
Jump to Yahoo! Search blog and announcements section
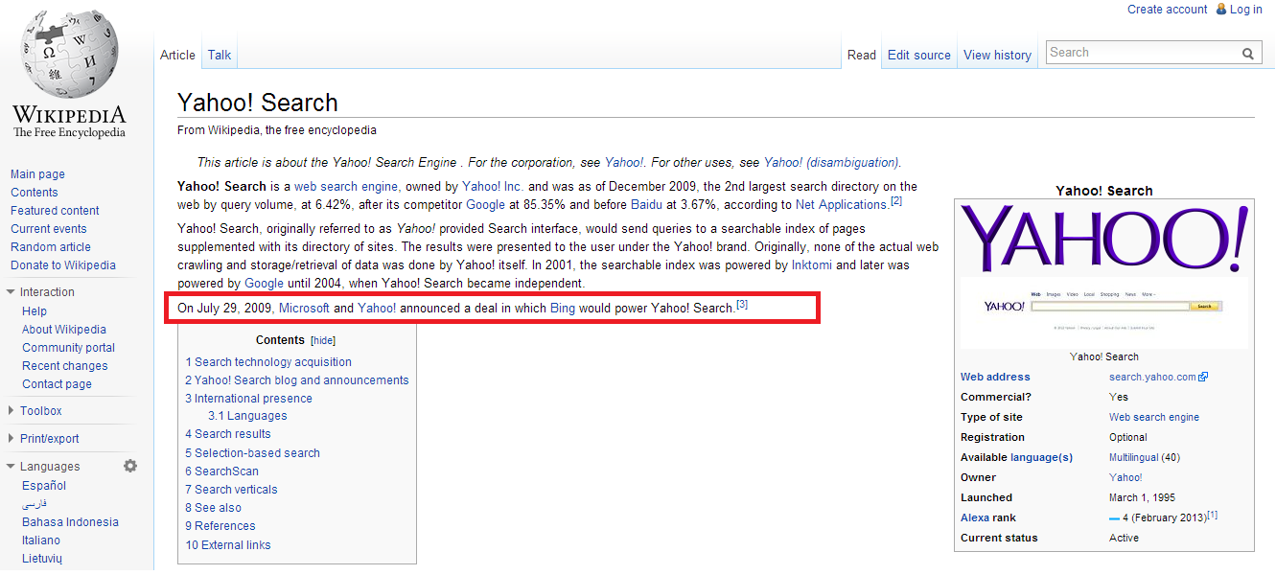pyautogui.click(x=297, y=380)
